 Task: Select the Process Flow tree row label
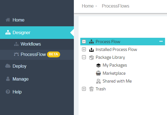coord(108,42)
